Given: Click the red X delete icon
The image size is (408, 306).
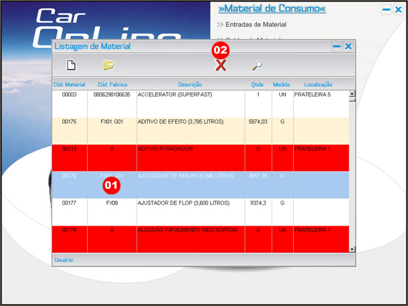Looking at the screenshot, I should [x=221, y=65].
